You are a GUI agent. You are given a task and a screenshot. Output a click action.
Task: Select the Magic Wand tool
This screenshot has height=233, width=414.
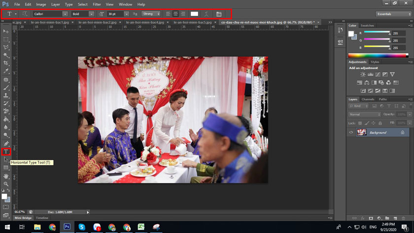[6, 55]
